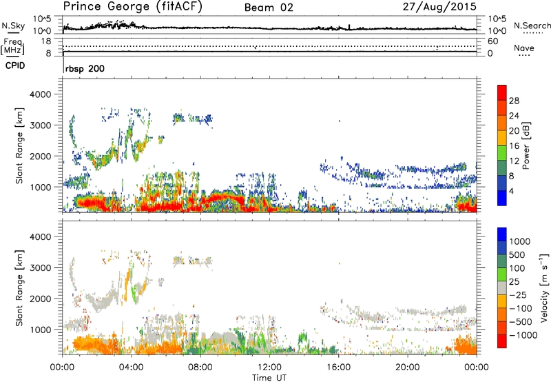Click the 'Velocity [m s-1]' colorbar title
551x382 pixels.
point(544,288)
